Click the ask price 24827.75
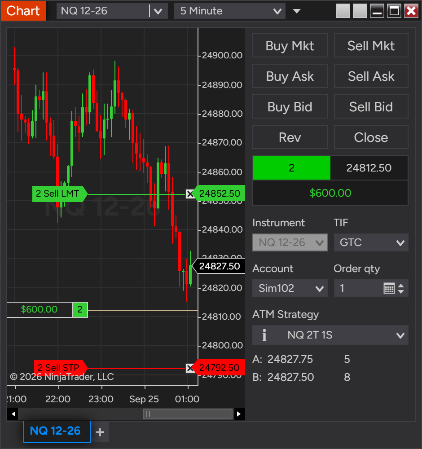Viewport: 422px width, 449px height. coord(290,359)
